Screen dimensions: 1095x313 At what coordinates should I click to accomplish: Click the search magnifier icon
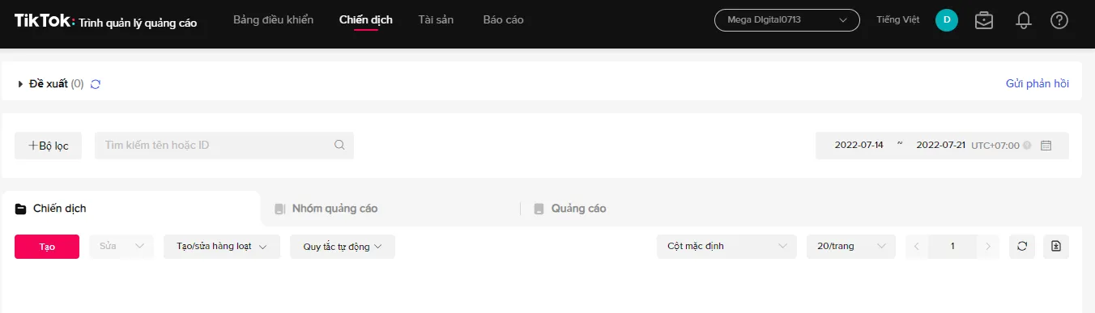tap(340, 146)
